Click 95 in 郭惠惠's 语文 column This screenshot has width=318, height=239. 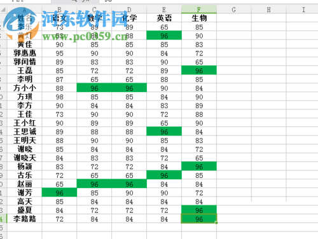coord(59,53)
